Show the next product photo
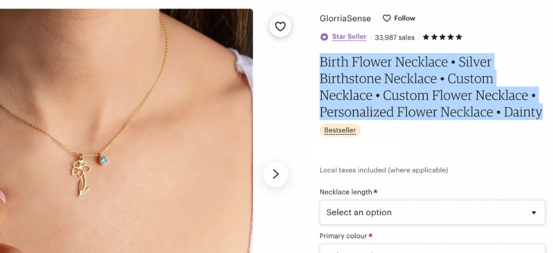The width and height of the screenshot is (553, 253). pyautogui.click(x=275, y=174)
